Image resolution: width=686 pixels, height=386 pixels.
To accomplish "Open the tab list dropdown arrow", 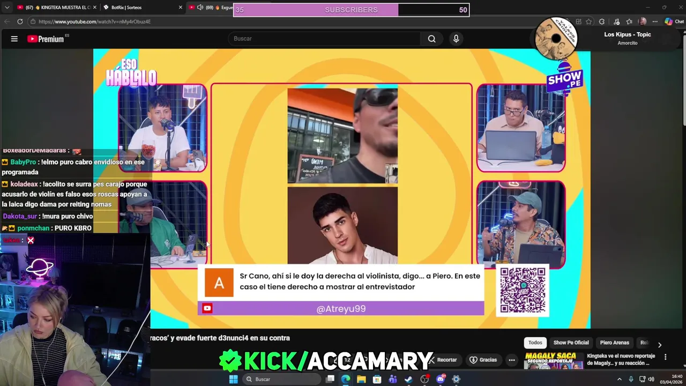I will tap(7, 8).
